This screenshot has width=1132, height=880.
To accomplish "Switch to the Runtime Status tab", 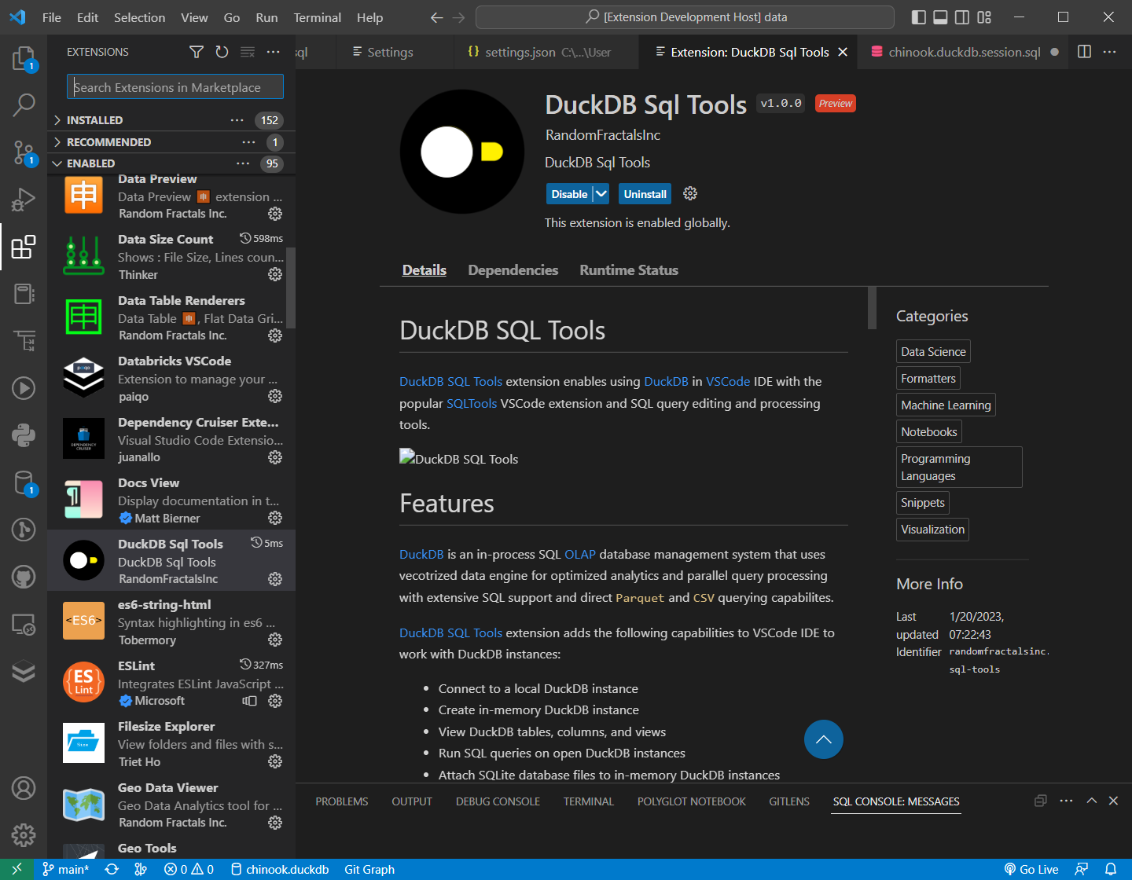I will (629, 270).
